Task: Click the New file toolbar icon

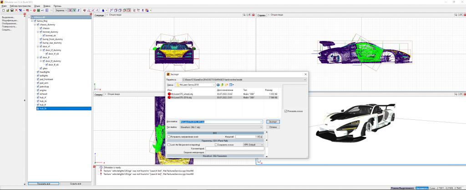Action: [3, 10]
